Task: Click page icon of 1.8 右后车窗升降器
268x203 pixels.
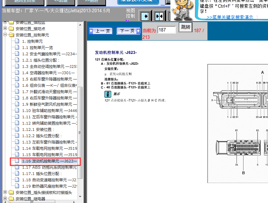Action: (x=17, y=98)
